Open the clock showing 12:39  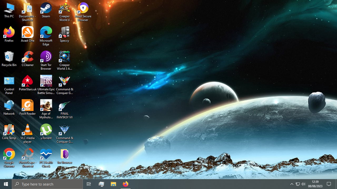[315, 184]
